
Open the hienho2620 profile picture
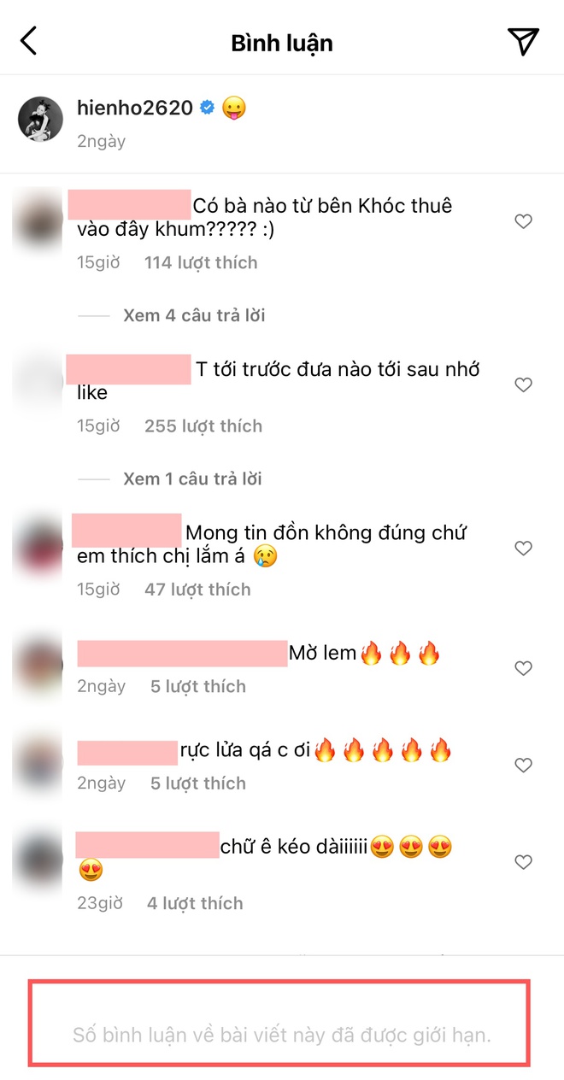coord(41,119)
